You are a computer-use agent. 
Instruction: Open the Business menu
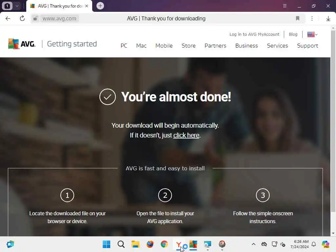(x=247, y=46)
